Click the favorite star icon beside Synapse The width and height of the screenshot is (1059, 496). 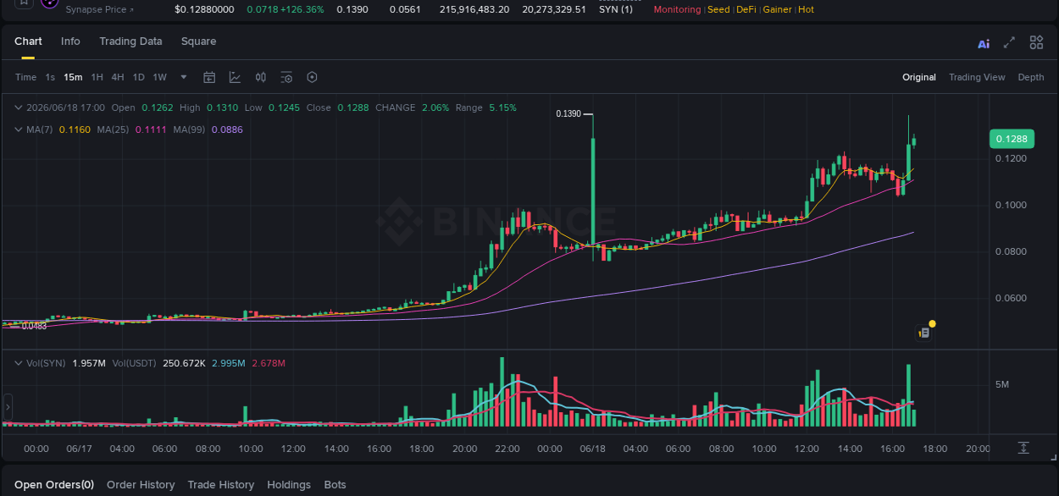[x=23, y=3]
